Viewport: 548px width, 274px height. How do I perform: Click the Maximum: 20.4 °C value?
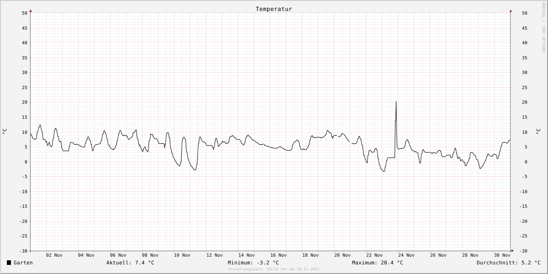(377, 263)
